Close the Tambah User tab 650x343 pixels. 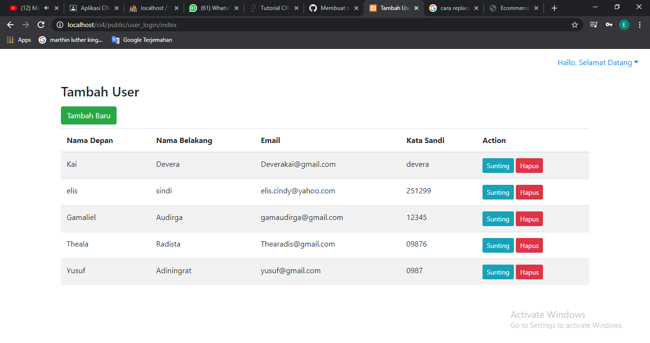[x=416, y=8]
